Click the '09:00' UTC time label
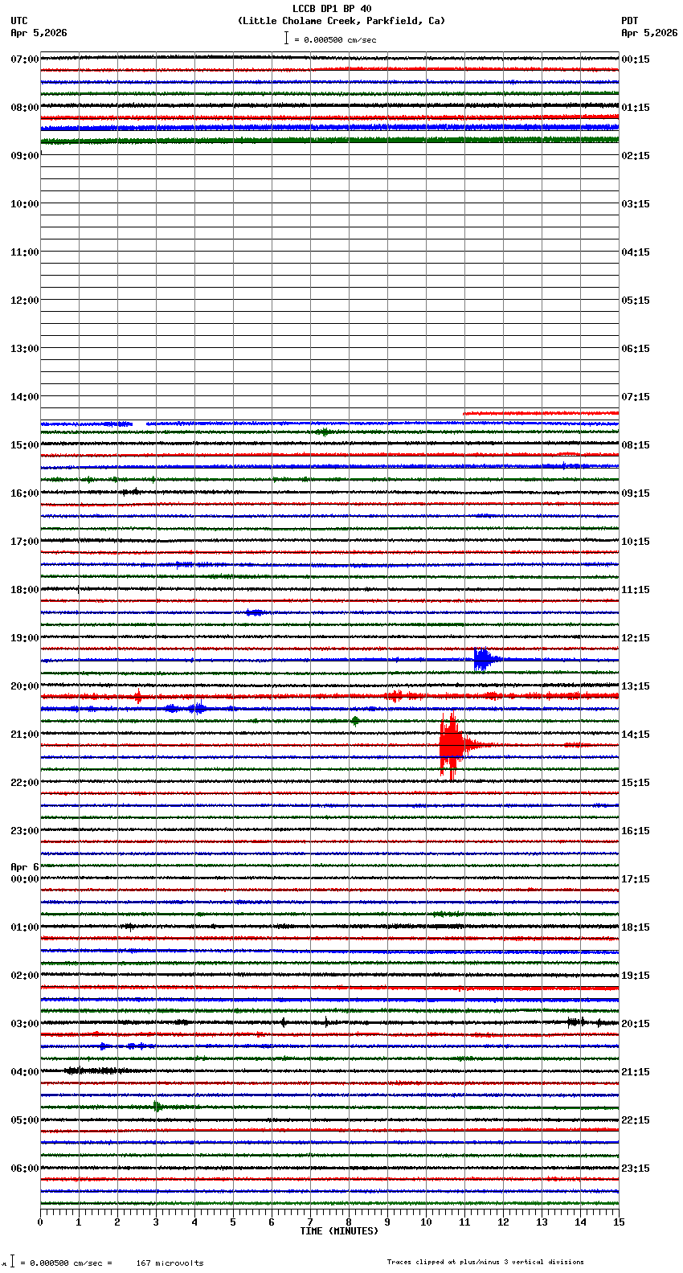 [x=25, y=156]
